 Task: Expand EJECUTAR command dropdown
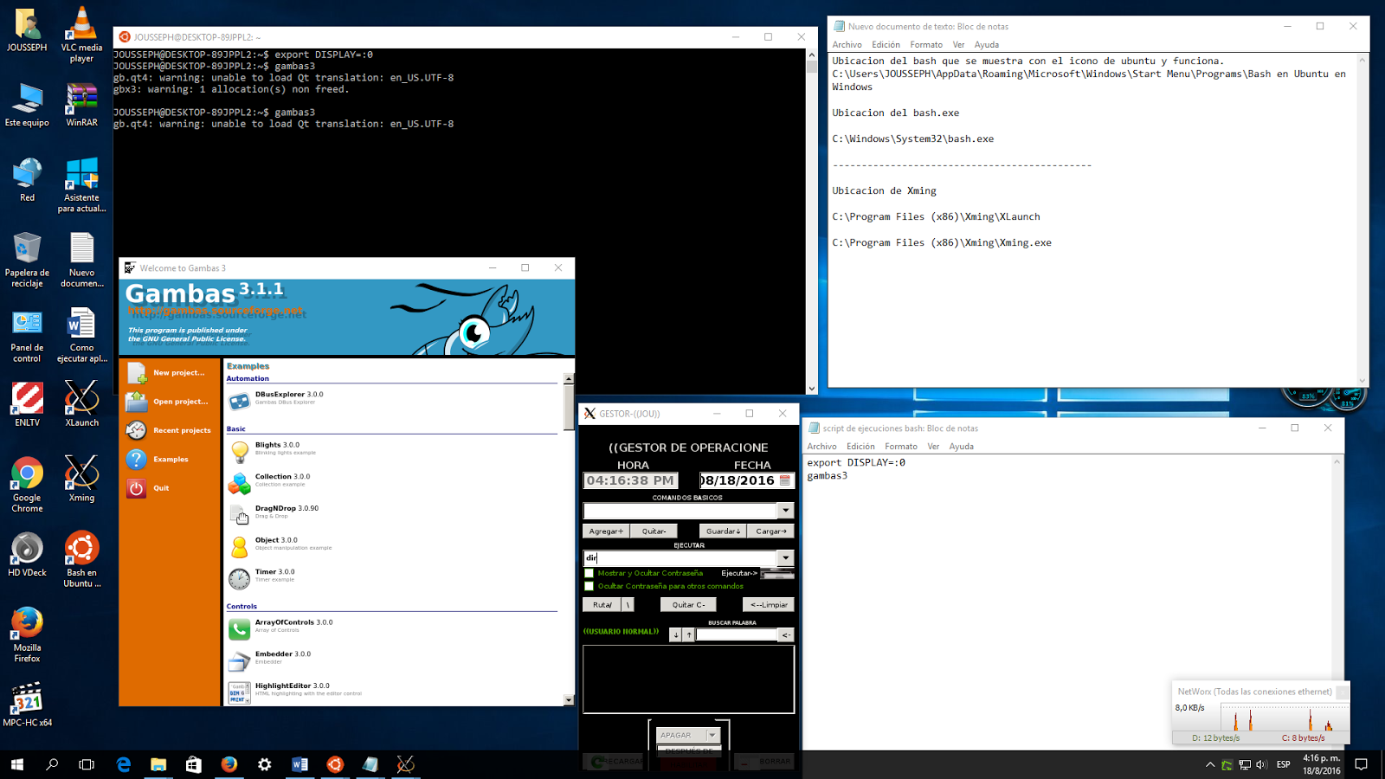[x=785, y=558]
